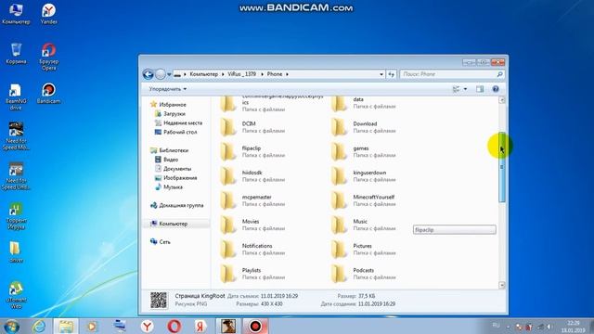The height and width of the screenshot is (334, 594).
Task: Open the Yandex desktop shortcut
Action: [x=49, y=14]
